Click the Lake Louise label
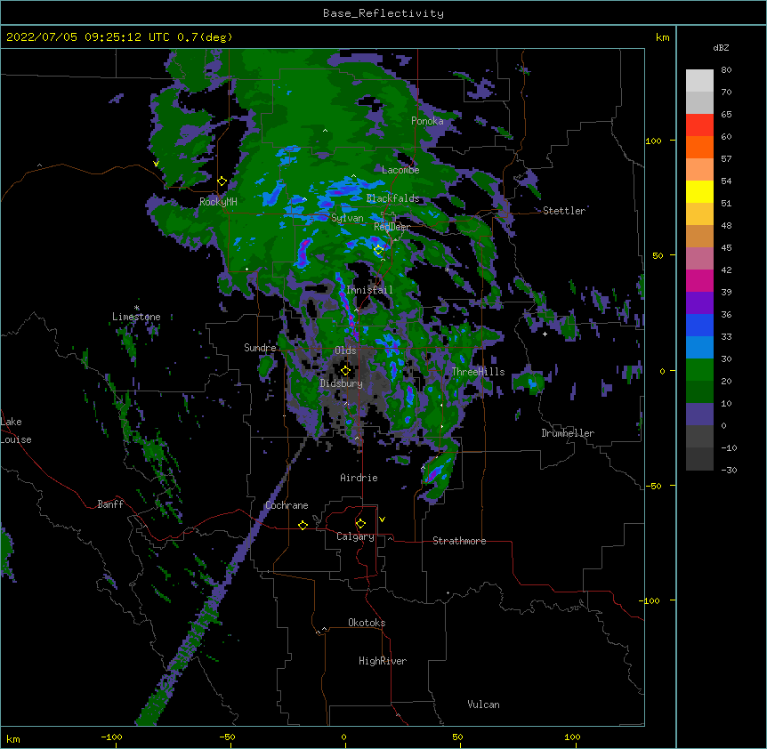This screenshot has width=767, height=749. click(x=16, y=431)
